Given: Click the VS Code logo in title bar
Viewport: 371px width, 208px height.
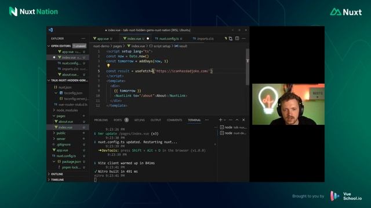Looking at the screenshot, I should pos(50,30).
